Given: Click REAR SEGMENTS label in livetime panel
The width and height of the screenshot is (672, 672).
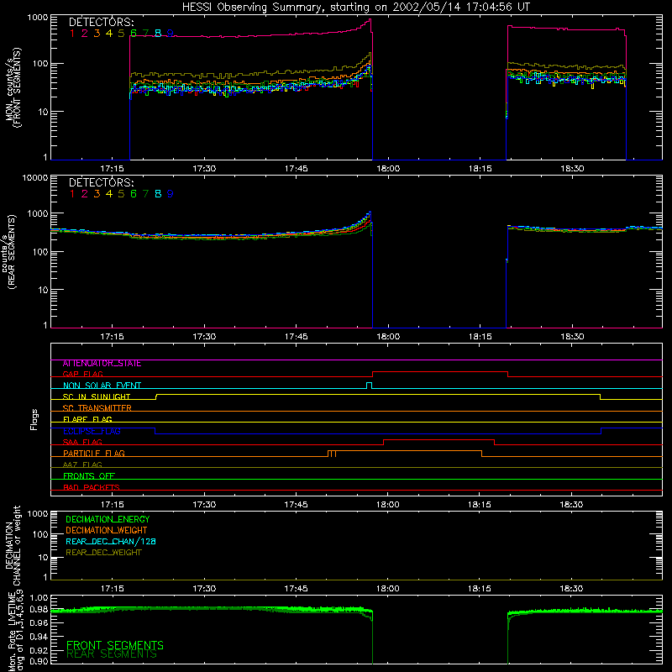Looking at the screenshot, I should click(112, 654).
